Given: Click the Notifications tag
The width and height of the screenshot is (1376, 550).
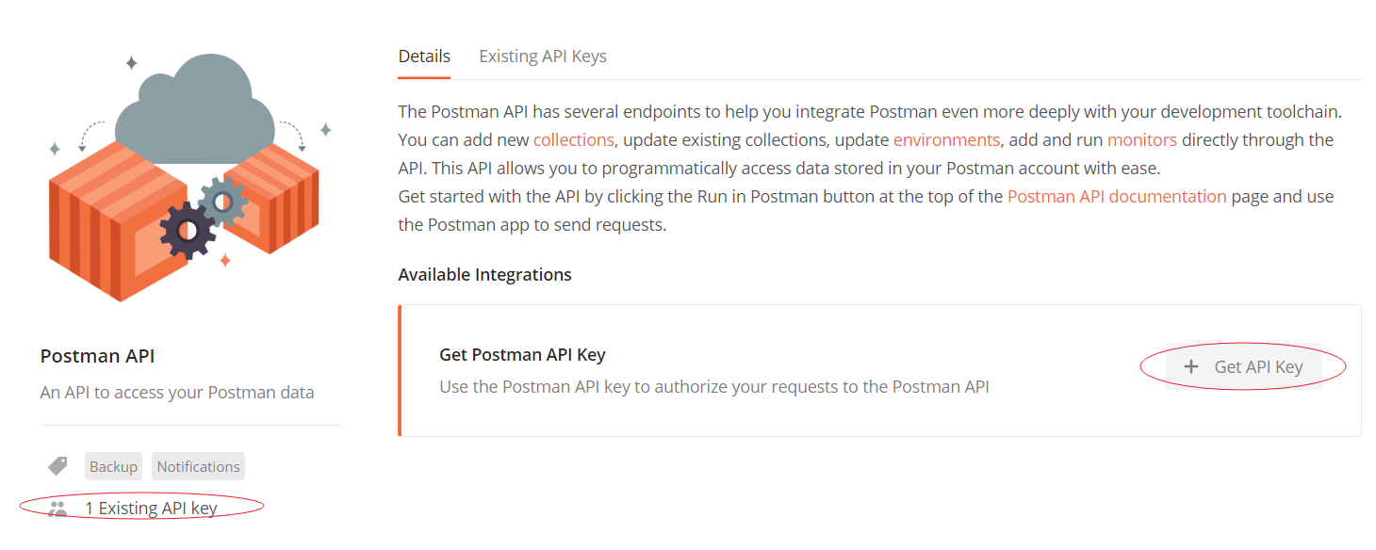Looking at the screenshot, I should click(x=198, y=466).
